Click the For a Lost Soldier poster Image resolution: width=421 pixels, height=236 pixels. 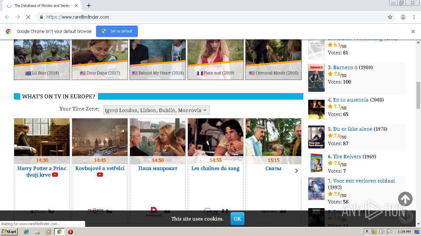[316, 189]
